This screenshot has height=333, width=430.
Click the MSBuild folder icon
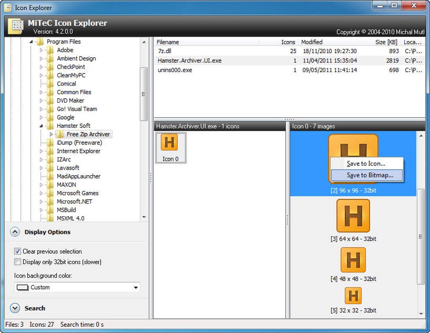[x=50, y=210]
